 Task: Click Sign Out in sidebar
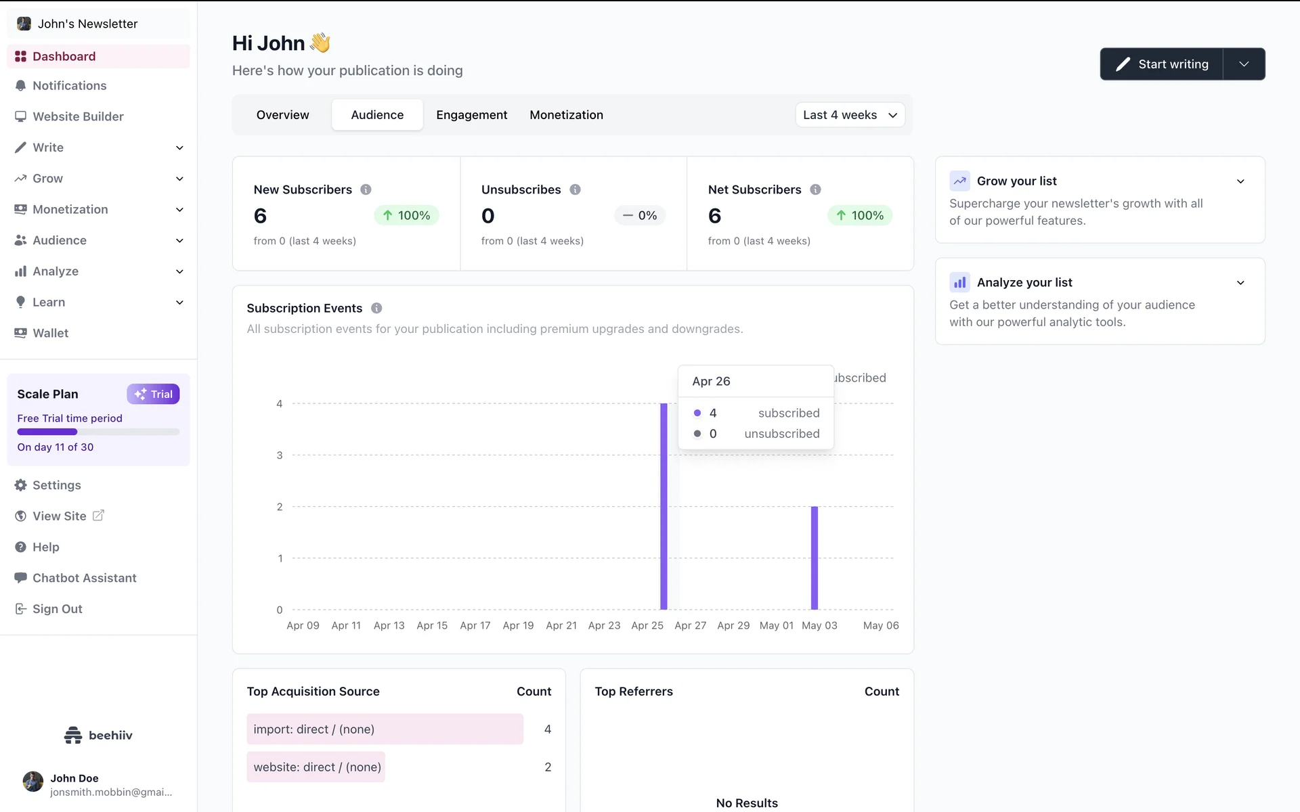pyautogui.click(x=57, y=609)
